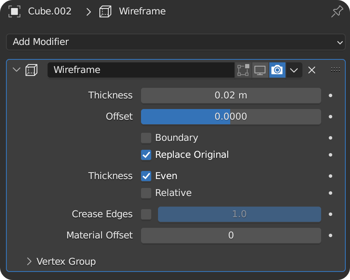Click the Thickness 0.02 m value field

click(231, 95)
